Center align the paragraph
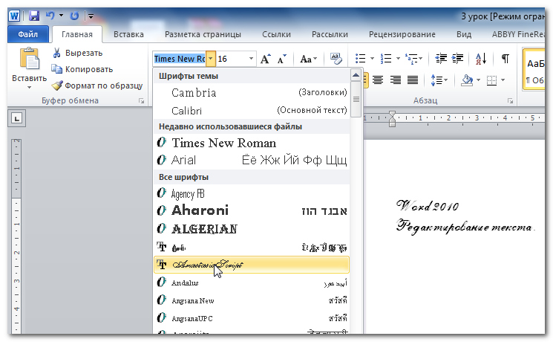This screenshot has height=342, width=553. tap(378, 80)
